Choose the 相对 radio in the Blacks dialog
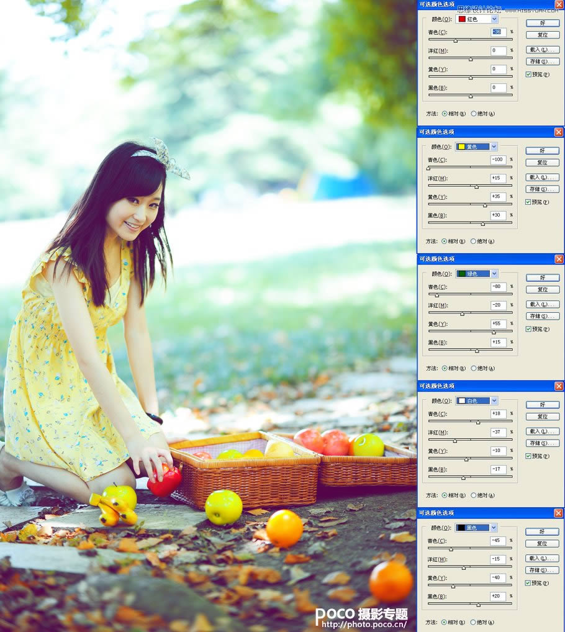Viewport: 565px width, 632px height. coord(445,622)
